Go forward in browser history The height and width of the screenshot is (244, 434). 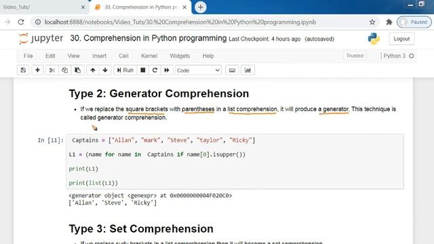pyautogui.click(x=7, y=22)
